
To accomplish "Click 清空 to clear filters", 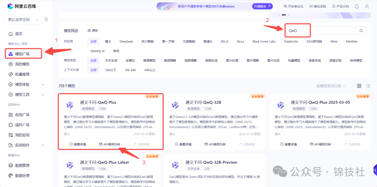I will (x=93, y=30).
